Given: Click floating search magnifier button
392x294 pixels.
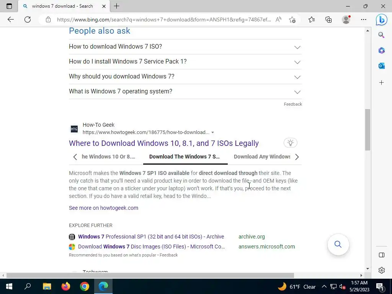Looking at the screenshot, I should coord(338,244).
